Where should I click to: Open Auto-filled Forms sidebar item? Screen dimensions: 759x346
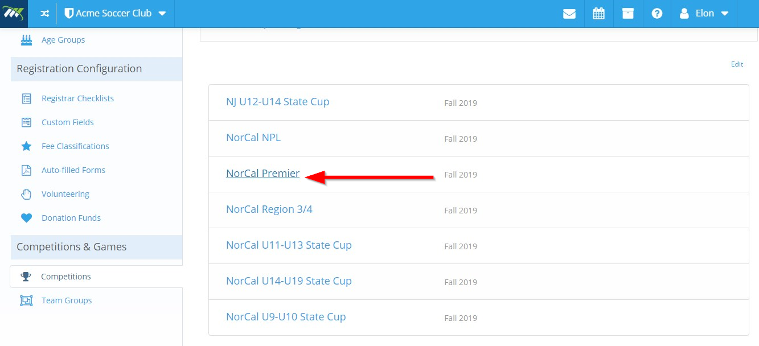tap(73, 170)
